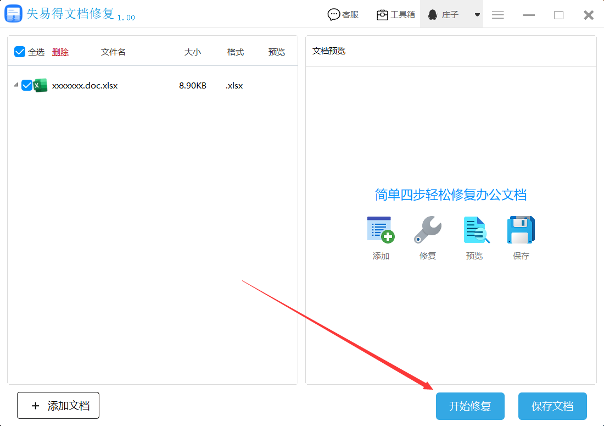Expand the user account dropdown arrow
604x426 pixels.
[477, 15]
